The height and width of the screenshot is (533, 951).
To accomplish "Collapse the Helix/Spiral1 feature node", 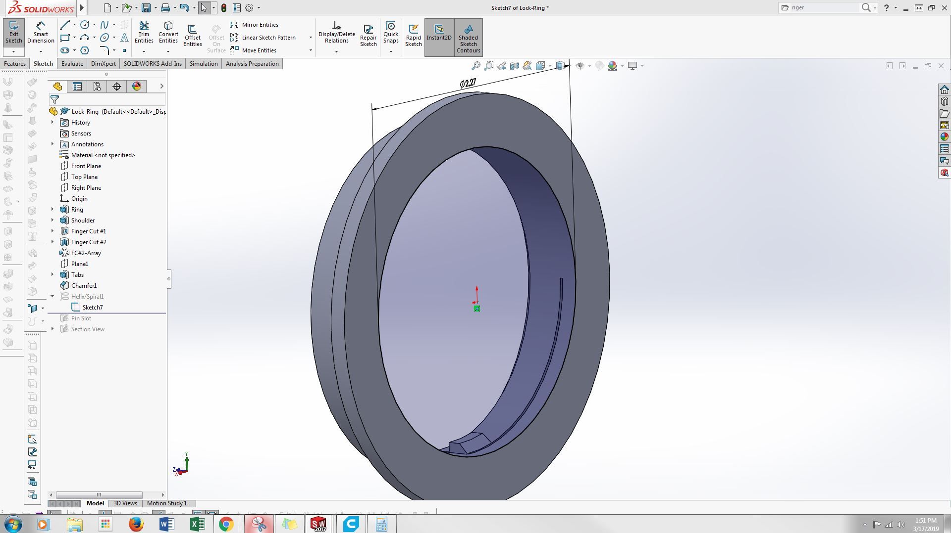I will 53,296.
